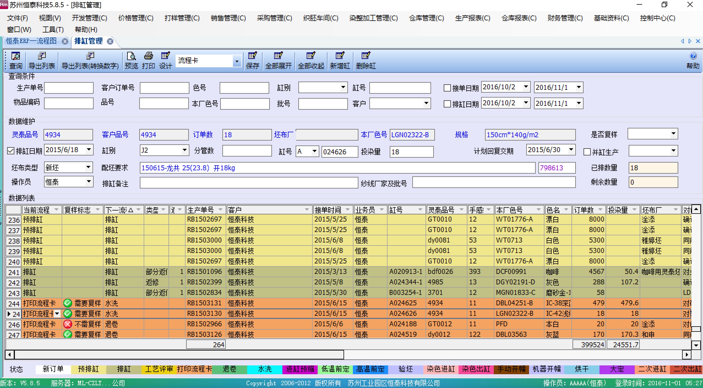Enable the 并缸生产 checkbox

pos(587,152)
